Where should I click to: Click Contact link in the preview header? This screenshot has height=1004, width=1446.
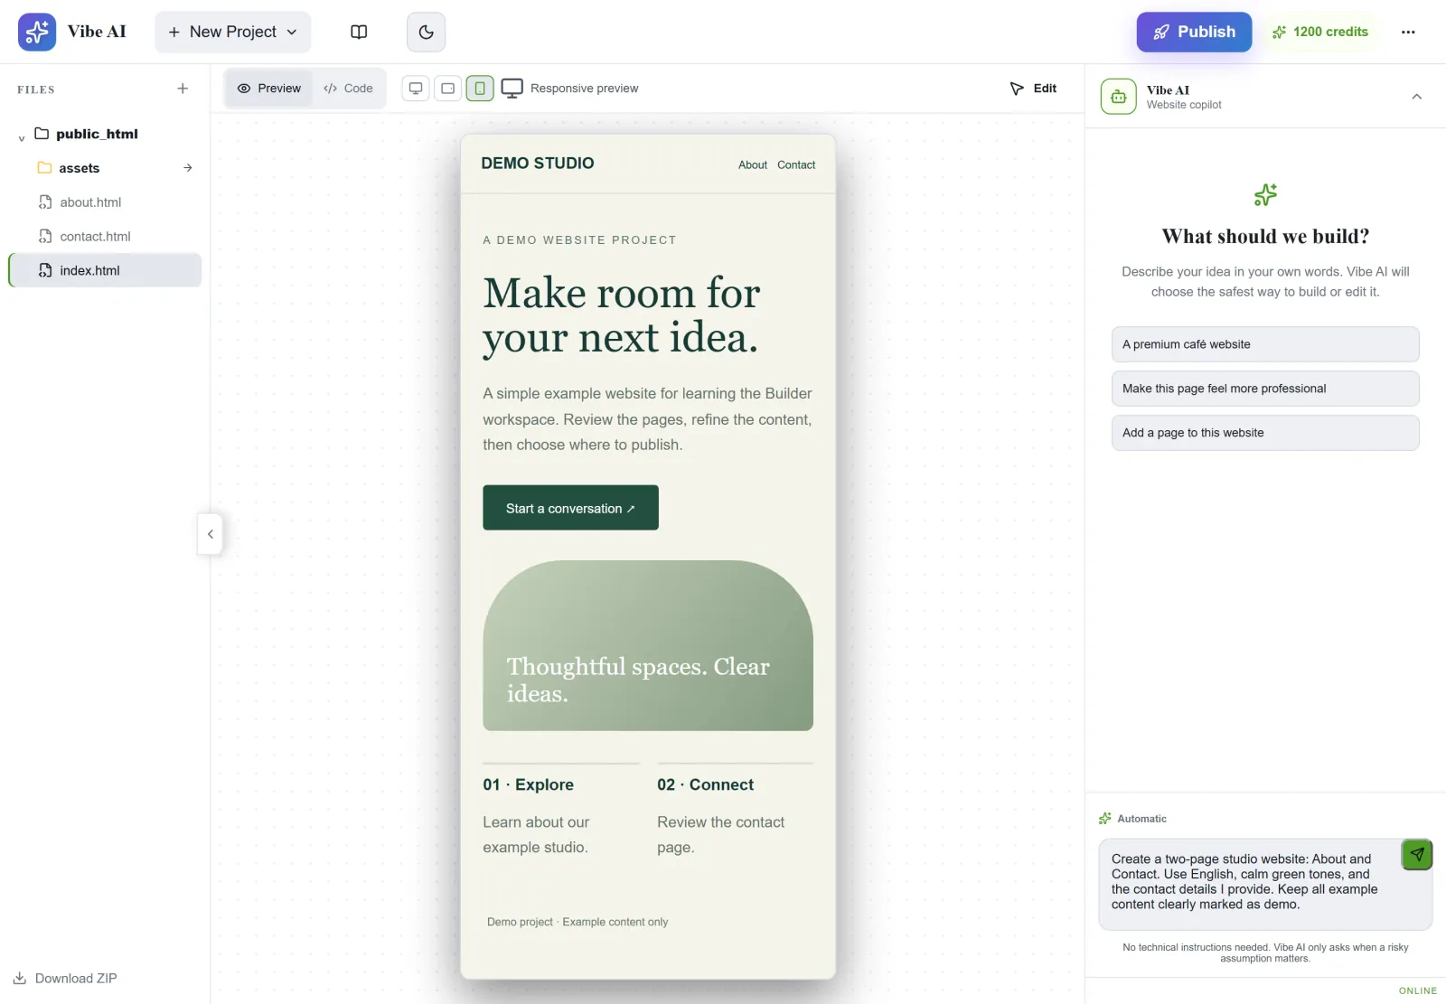[x=796, y=165]
